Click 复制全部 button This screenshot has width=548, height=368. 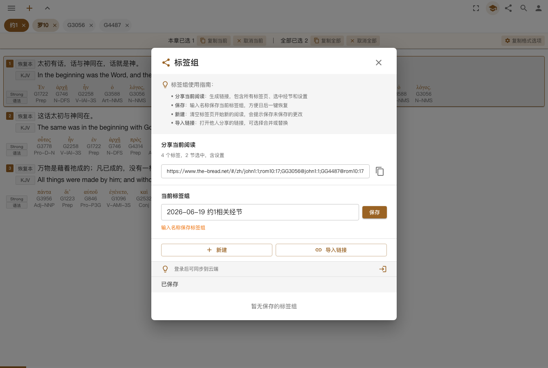coord(327,41)
